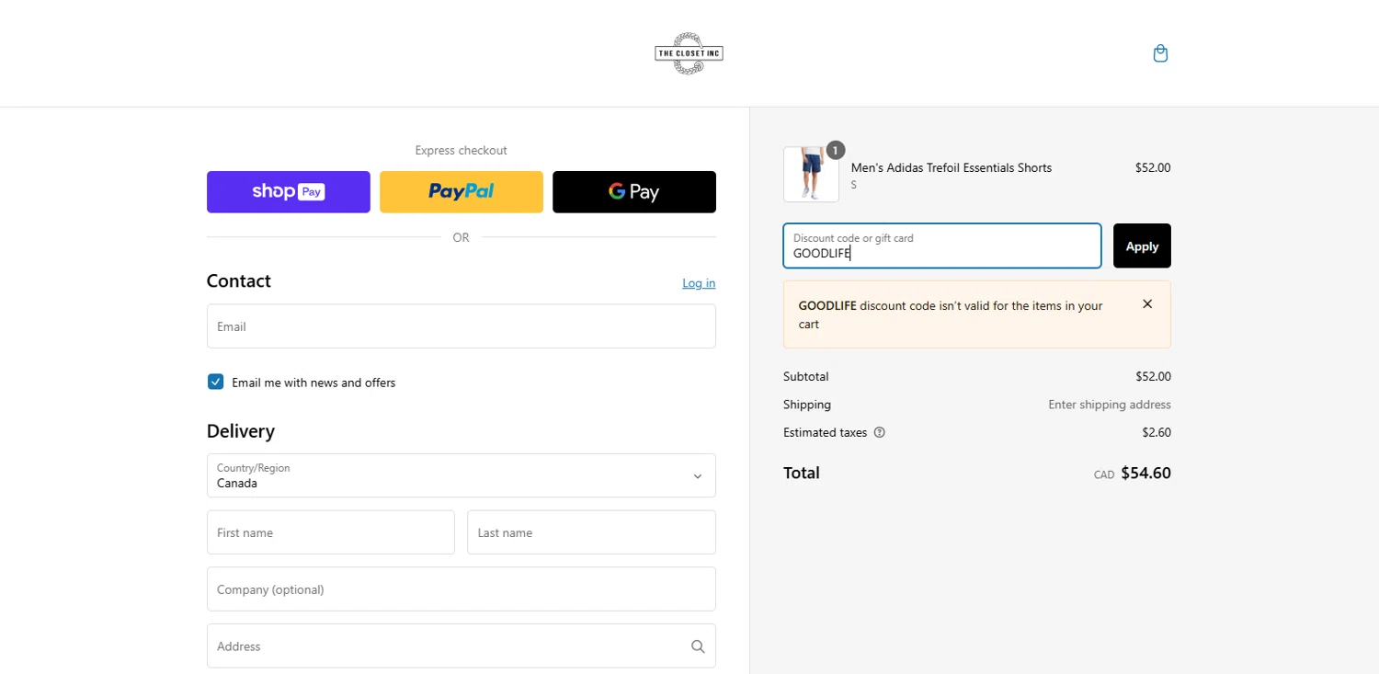Click the $2.60 estimated taxes value
The height and width of the screenshot is (674, 1379).
(1157, 432)
